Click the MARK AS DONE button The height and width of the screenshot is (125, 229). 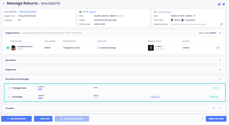coord(216,119)
